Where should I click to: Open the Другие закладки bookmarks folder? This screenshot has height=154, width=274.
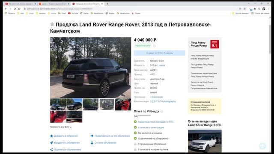[240, 13]
